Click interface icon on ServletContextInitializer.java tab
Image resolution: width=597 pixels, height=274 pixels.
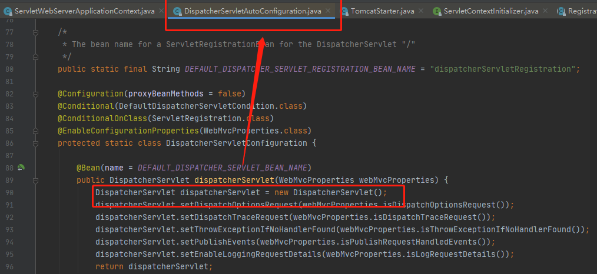[437, 11]
